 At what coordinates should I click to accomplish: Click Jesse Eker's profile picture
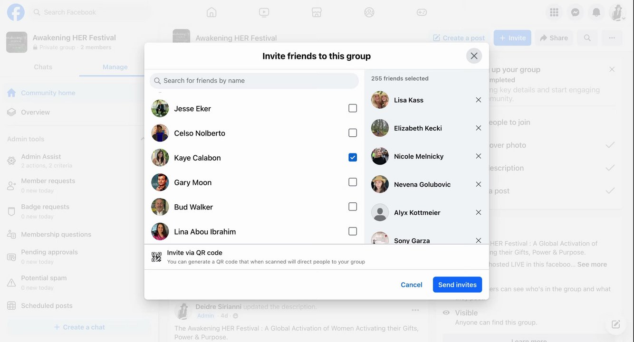click(160, 108)
